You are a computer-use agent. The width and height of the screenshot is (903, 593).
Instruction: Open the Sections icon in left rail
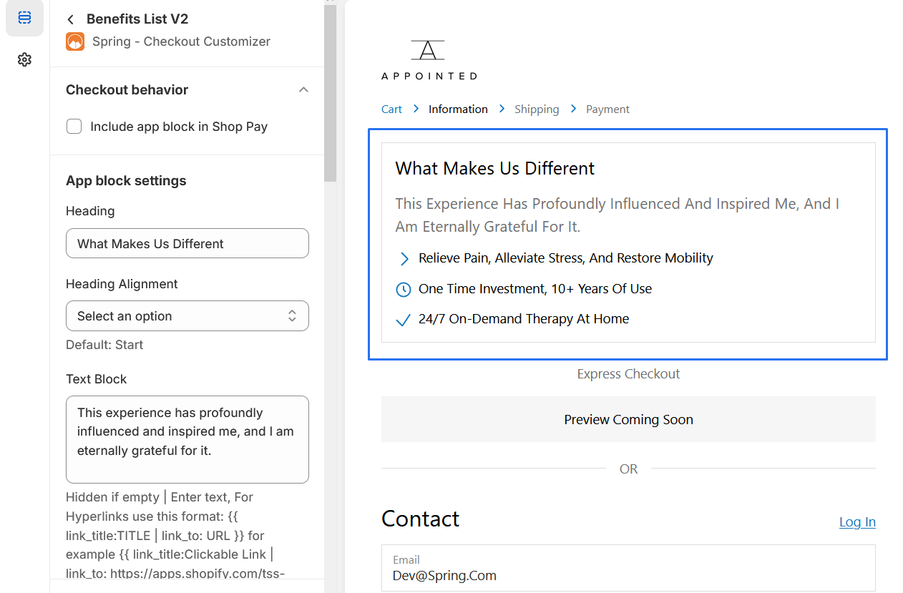tap(24, 18)
